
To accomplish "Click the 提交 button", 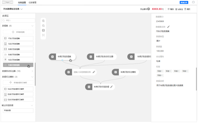I will pos(188,9).
